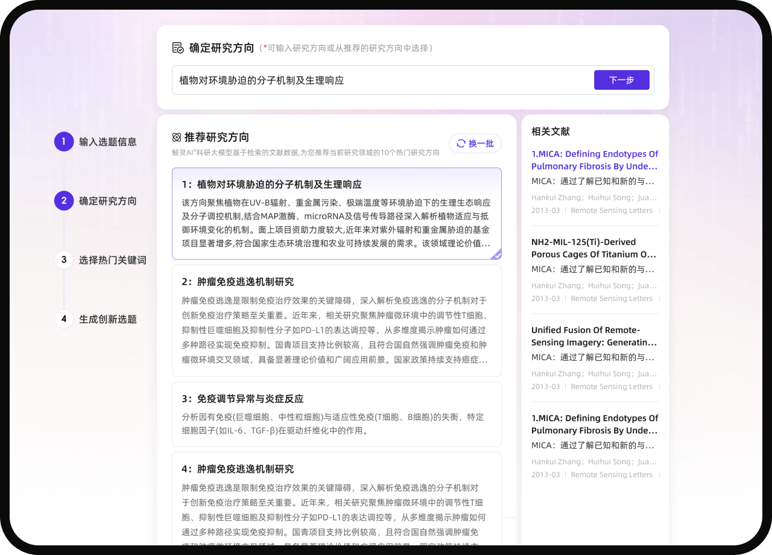
Task: Open first 1.MICA Defining Endotypes literature link
Action: click(x=595, y=160)
